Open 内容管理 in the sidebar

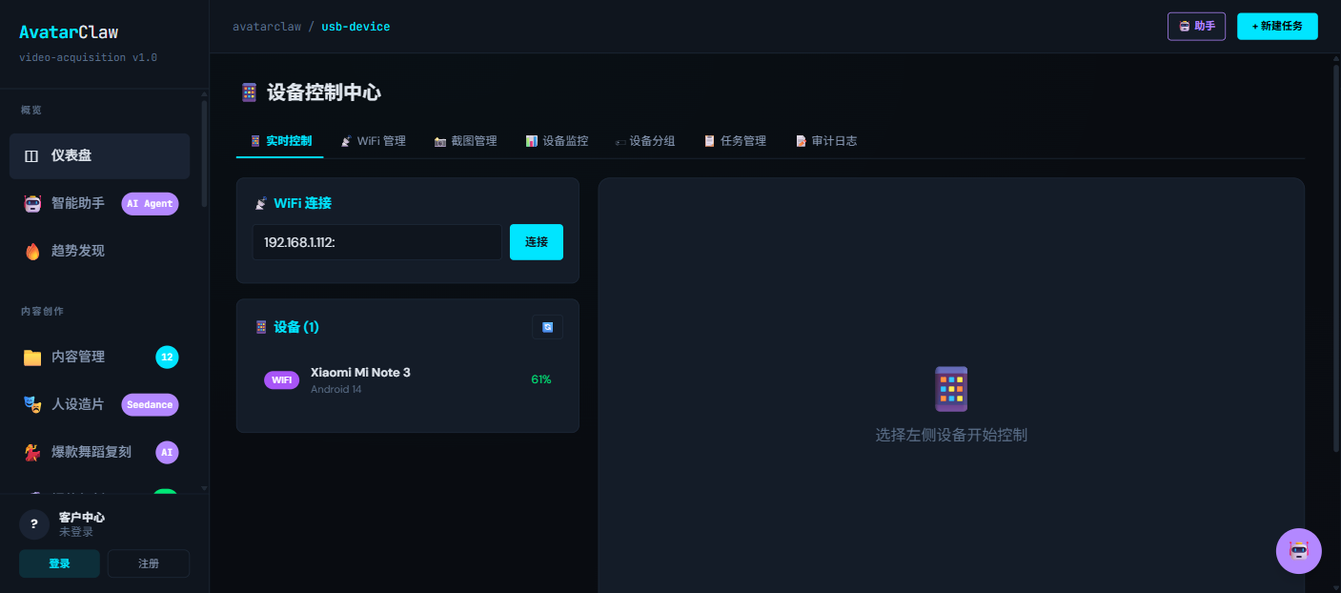click(x=99, y=357)
